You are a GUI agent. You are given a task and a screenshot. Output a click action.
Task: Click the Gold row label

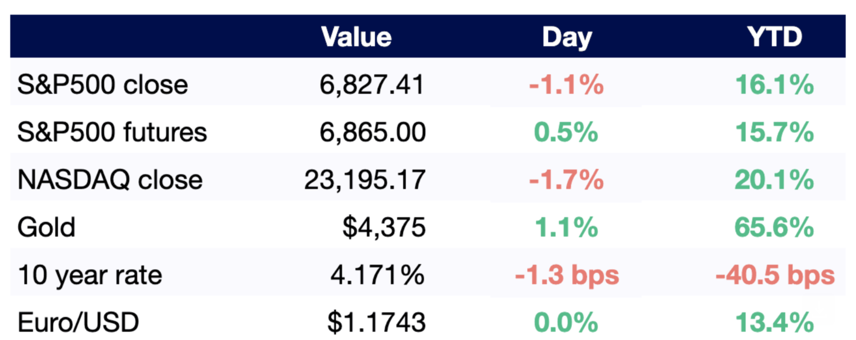pos(46,227)
